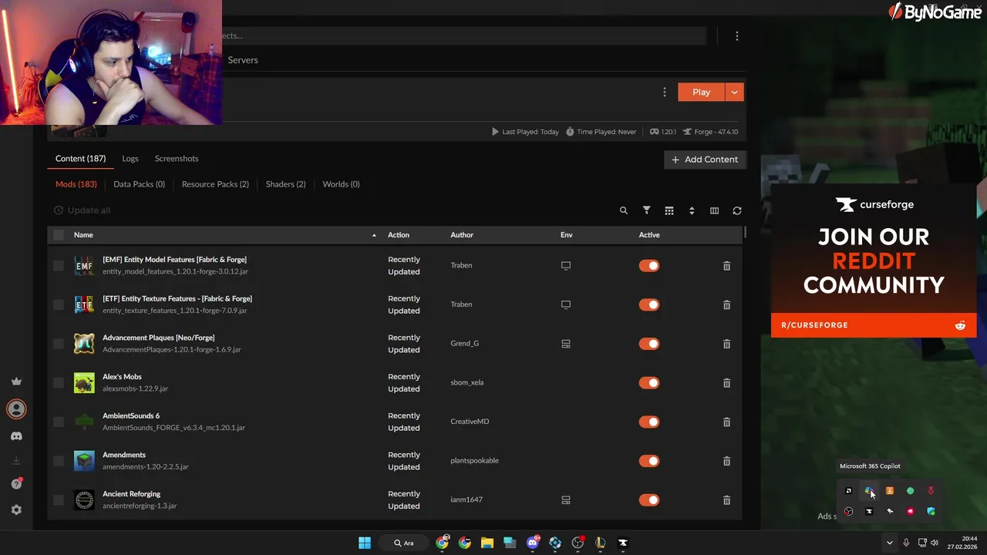Delete the AmbientSounds 6 mod
This screenshot has width=987, height=555.
726,422
